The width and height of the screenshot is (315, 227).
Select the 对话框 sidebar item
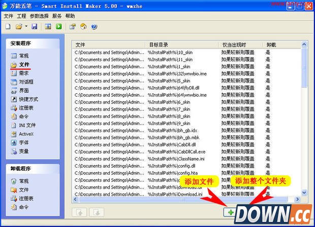pos(22,82)
